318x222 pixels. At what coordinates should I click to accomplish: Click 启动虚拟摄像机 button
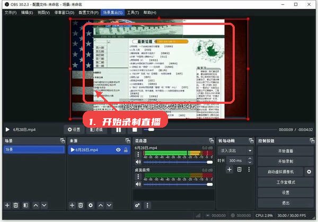click(x=281, y=172)
